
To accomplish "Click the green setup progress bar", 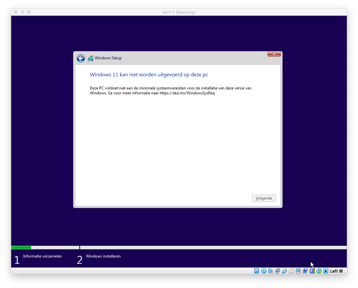I will click(x=21, y=247).
